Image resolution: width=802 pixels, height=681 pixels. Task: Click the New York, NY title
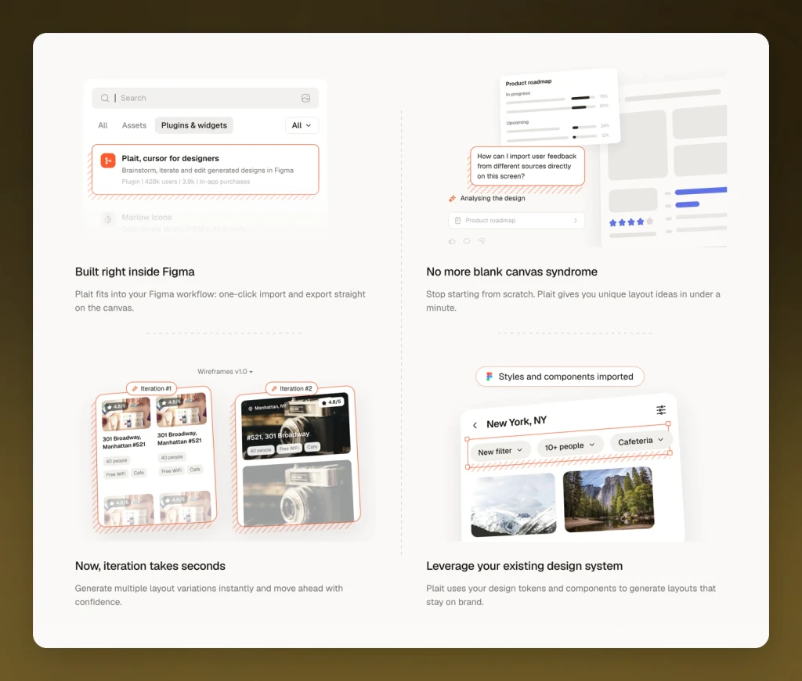517,422
